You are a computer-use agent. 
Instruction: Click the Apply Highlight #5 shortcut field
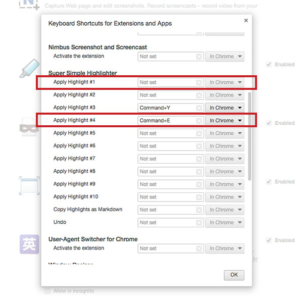pos(171,133)
